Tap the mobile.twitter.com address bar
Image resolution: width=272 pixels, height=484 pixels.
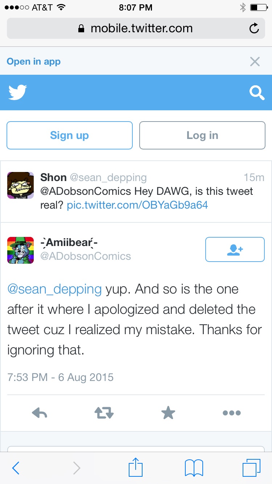136,28
